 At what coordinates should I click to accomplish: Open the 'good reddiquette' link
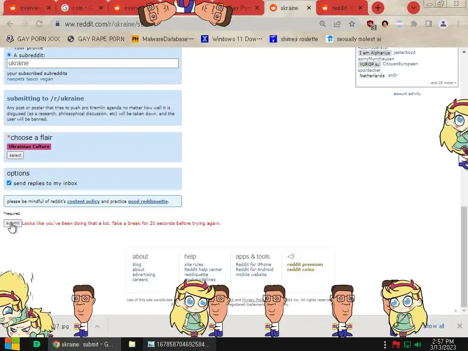(148, 202)
